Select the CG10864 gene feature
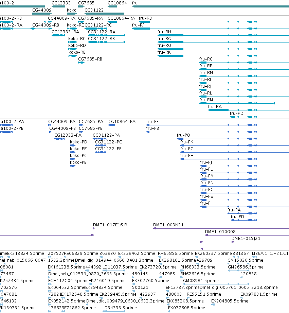Screen dimensions: 289x313 point(112,6)
